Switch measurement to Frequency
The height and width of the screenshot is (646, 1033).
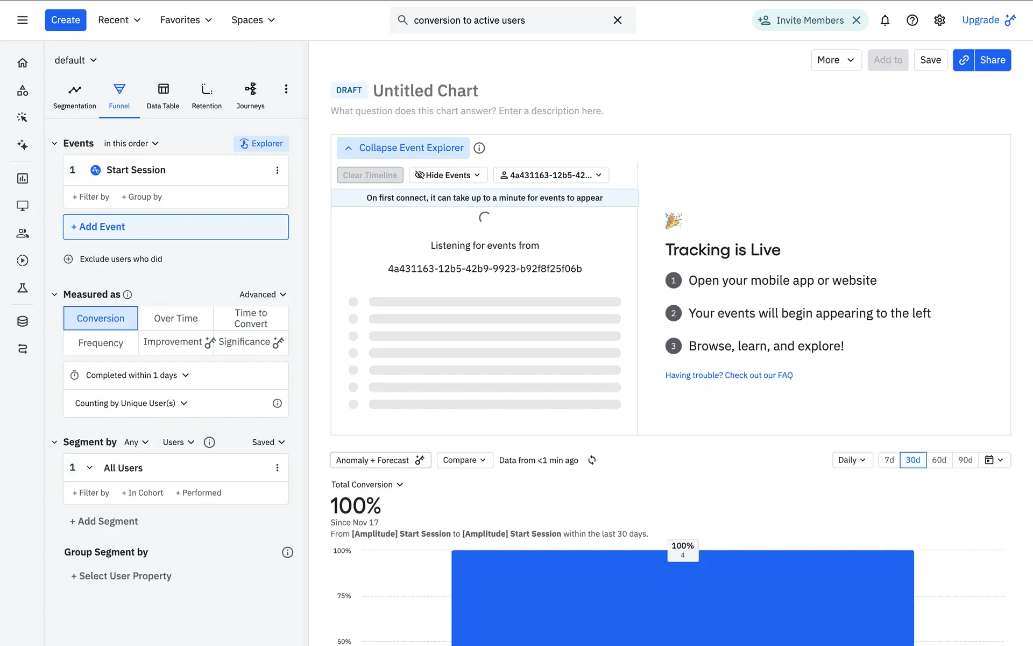point(101,343)
